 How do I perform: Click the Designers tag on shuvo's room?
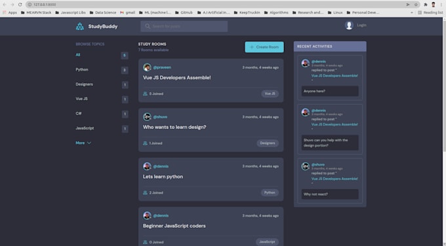[x=268, y=143]
